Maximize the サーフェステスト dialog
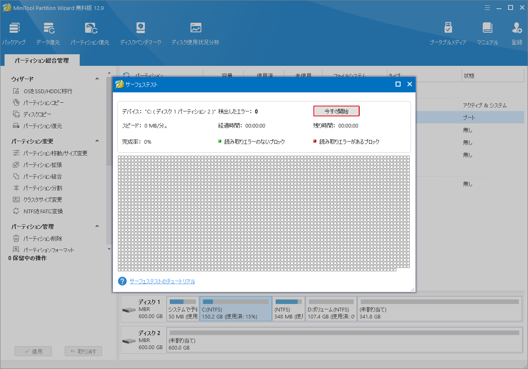This screenshot has width=528, height=369. point(398,84)
